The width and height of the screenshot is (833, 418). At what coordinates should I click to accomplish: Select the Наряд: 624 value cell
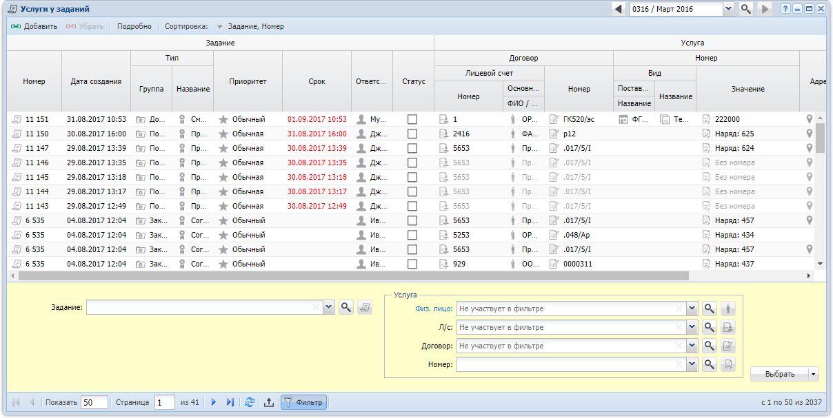tap(747, 148)
